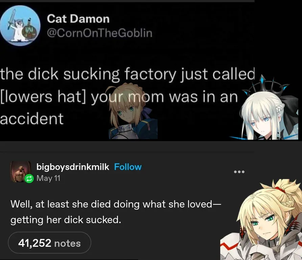The width and height of the screenshot is (302, 260).
Task: Select the "[lowers hat]" text in the tweet
Action: point(43,97)
